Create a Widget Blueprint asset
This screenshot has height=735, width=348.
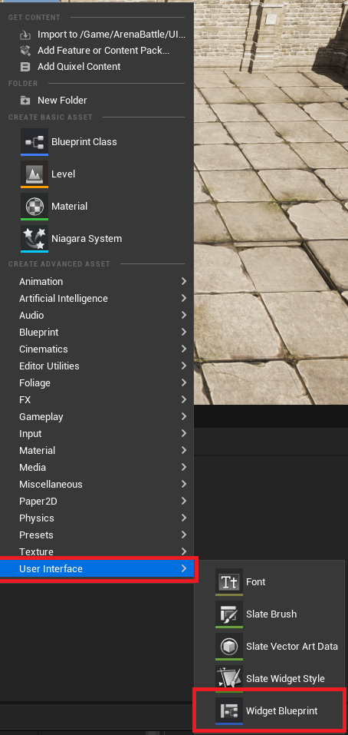coord(269,710)
